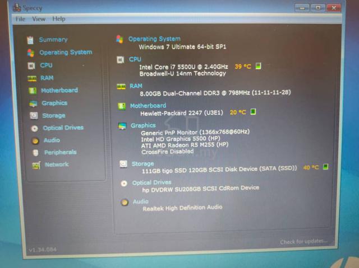Click the Broadwell-U 14nm Technology text
The height and width of the screenshot is (268, 359).
pyautogui.click(x=183, y=73)
